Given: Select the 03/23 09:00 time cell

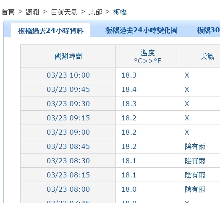Looking at the screenshot, I should [x=68, y=132].
